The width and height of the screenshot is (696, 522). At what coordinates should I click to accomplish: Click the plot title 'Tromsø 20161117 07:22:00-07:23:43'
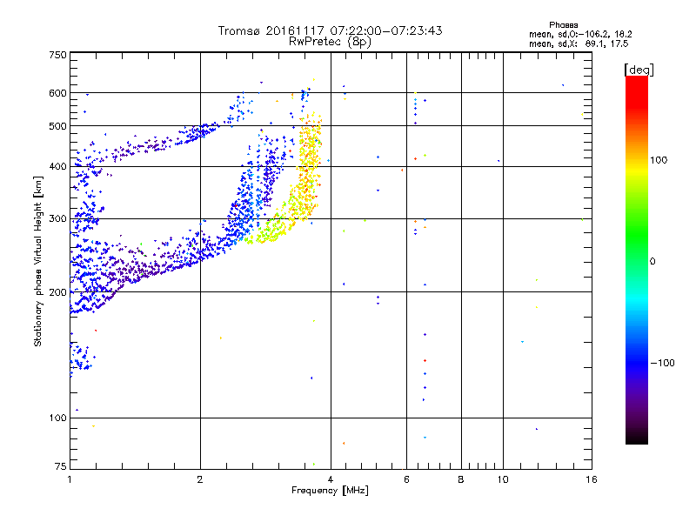click(x=330, y=30)
